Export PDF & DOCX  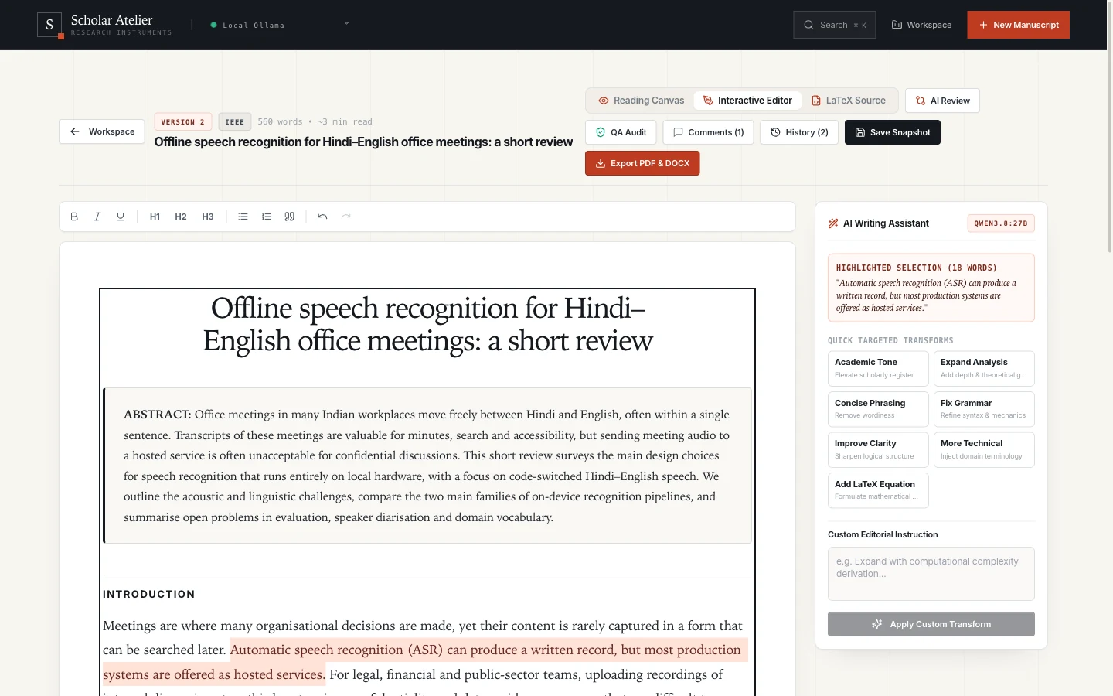pos(642,163)
